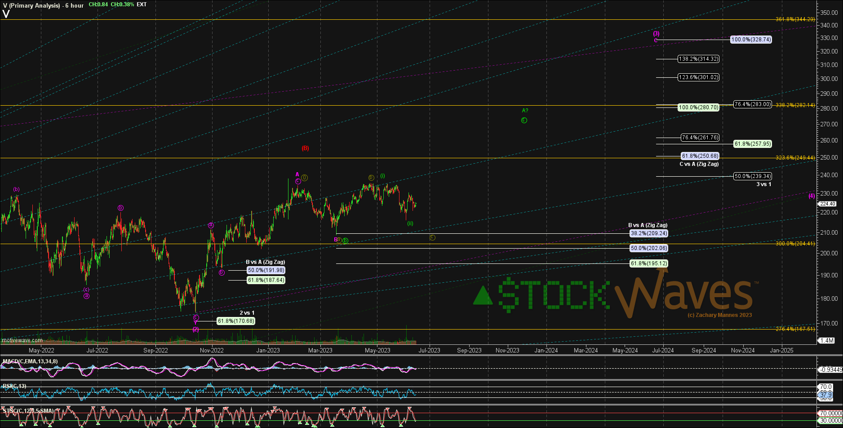Click the 276.4%(167.51) level label

tap(795, 329)
